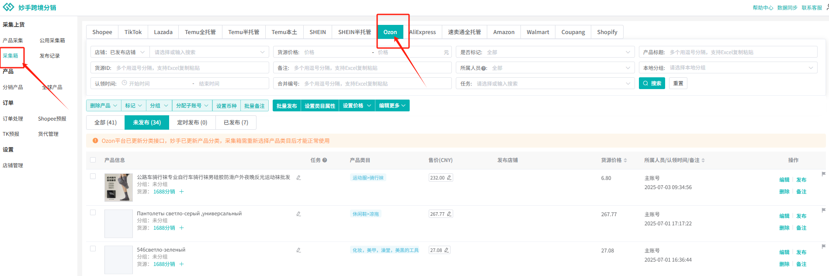Screen dimensions: 829x276
Task: Check the 546светло-зеленый row checkbox
Action: pyautogui.click(x=93, y=249)
